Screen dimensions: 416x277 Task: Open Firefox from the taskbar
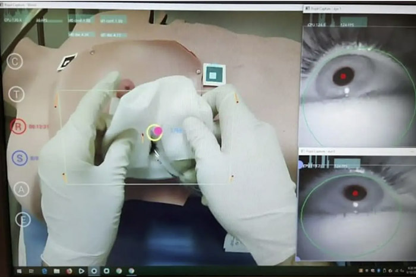68,270
